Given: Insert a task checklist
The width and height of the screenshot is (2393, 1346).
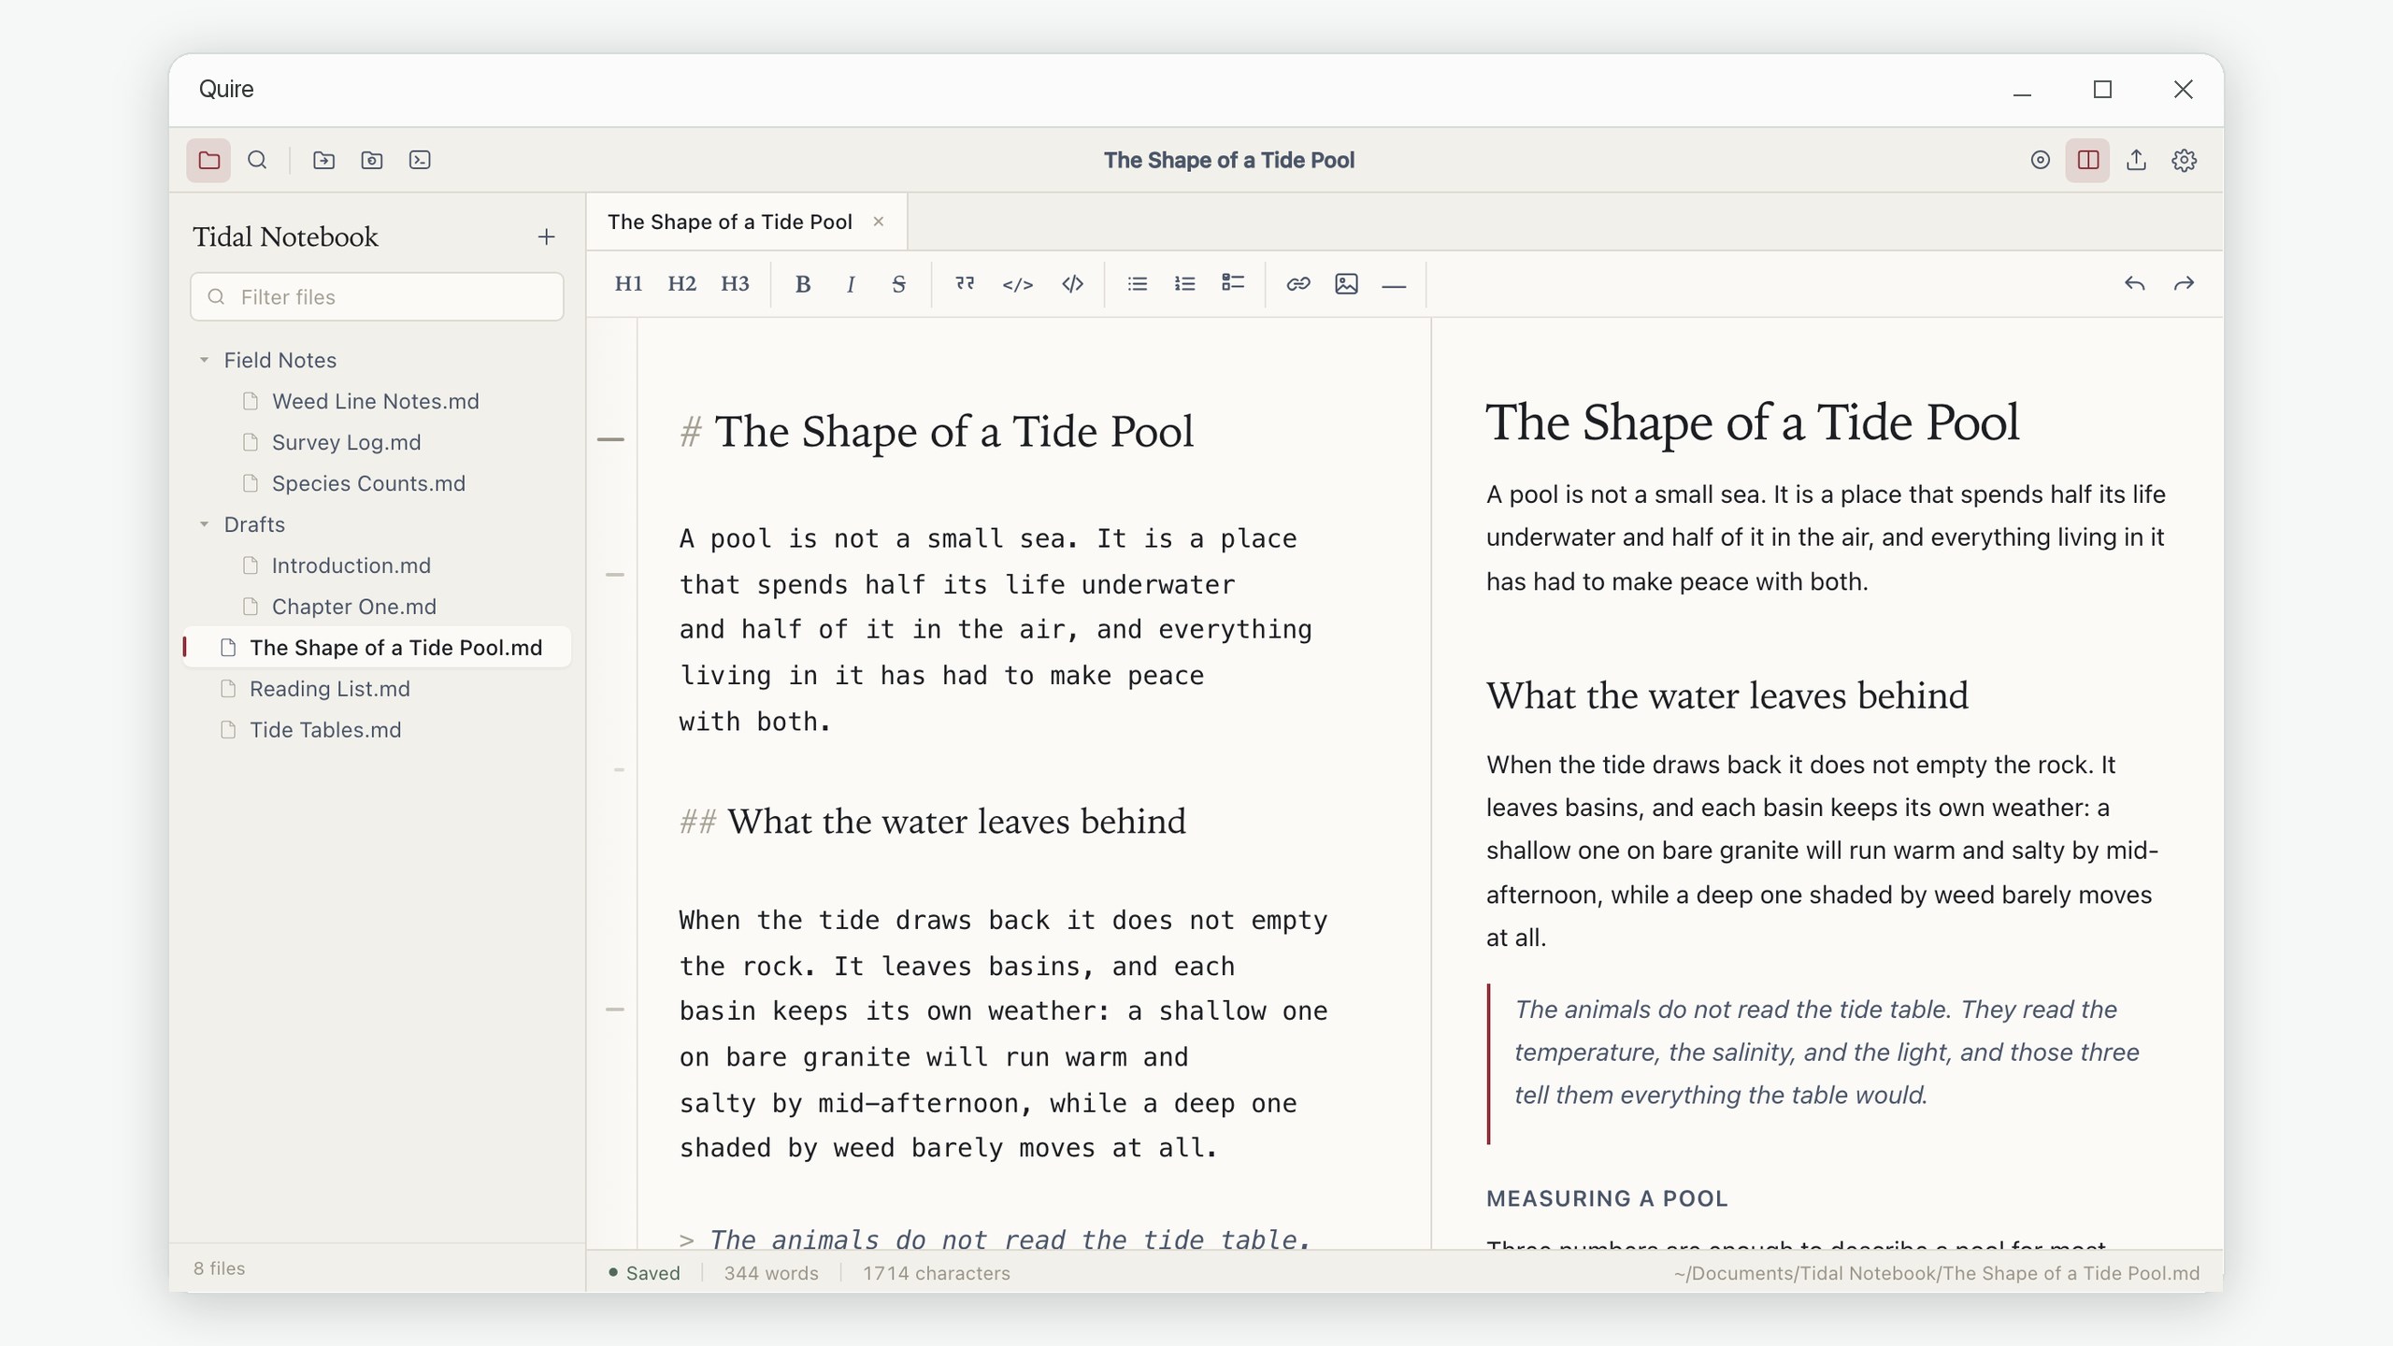Looking at the screenshot, I should tap(1233, 284).
